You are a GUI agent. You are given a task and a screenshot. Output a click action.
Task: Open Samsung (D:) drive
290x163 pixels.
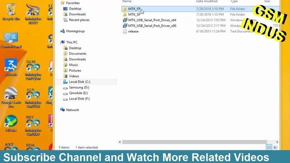coord(79,87)
